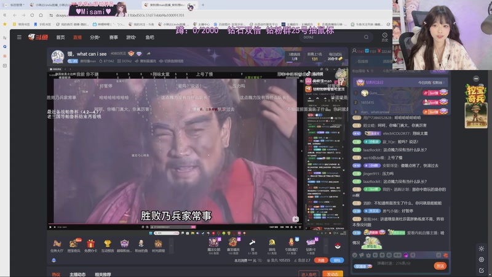Click the orange 充值 recharge button
Image resolution: width=492 pixels, height=277 pixels.
pyautogui.click(x=320, y=260)
